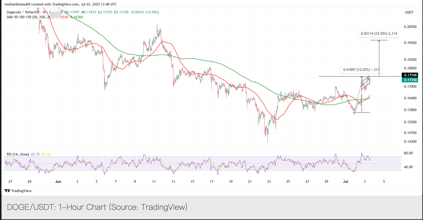This screenshot has width=423, height=220.
Task: Click the upper price-target arrow head
Action: coord(379,41)
